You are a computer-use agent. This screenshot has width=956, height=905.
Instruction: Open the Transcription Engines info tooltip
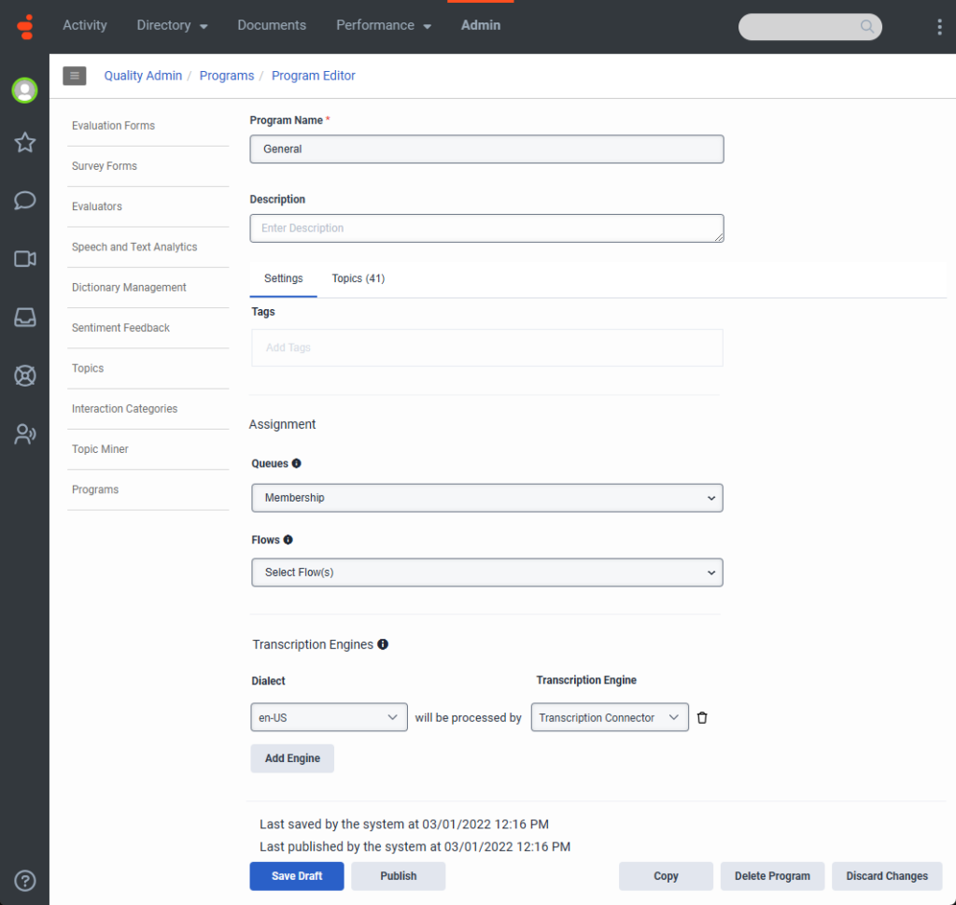pos(382,643)
